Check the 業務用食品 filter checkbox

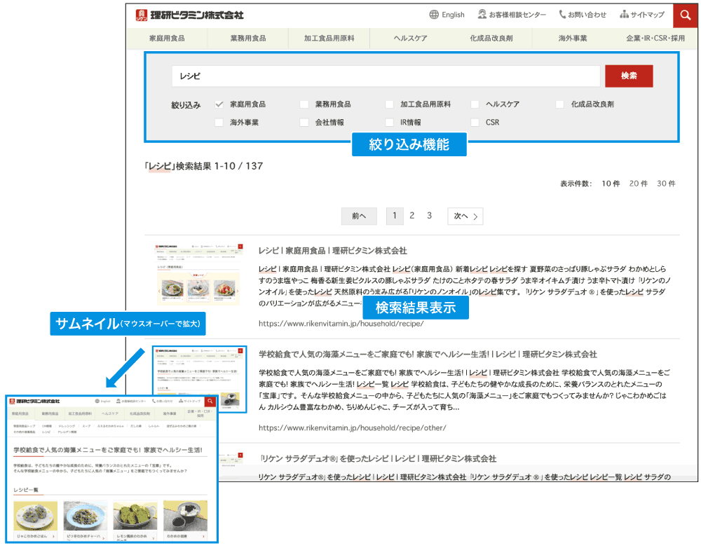click(304, 104)
